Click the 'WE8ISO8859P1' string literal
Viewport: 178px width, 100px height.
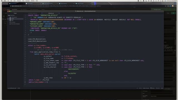(x=74, y=69)
